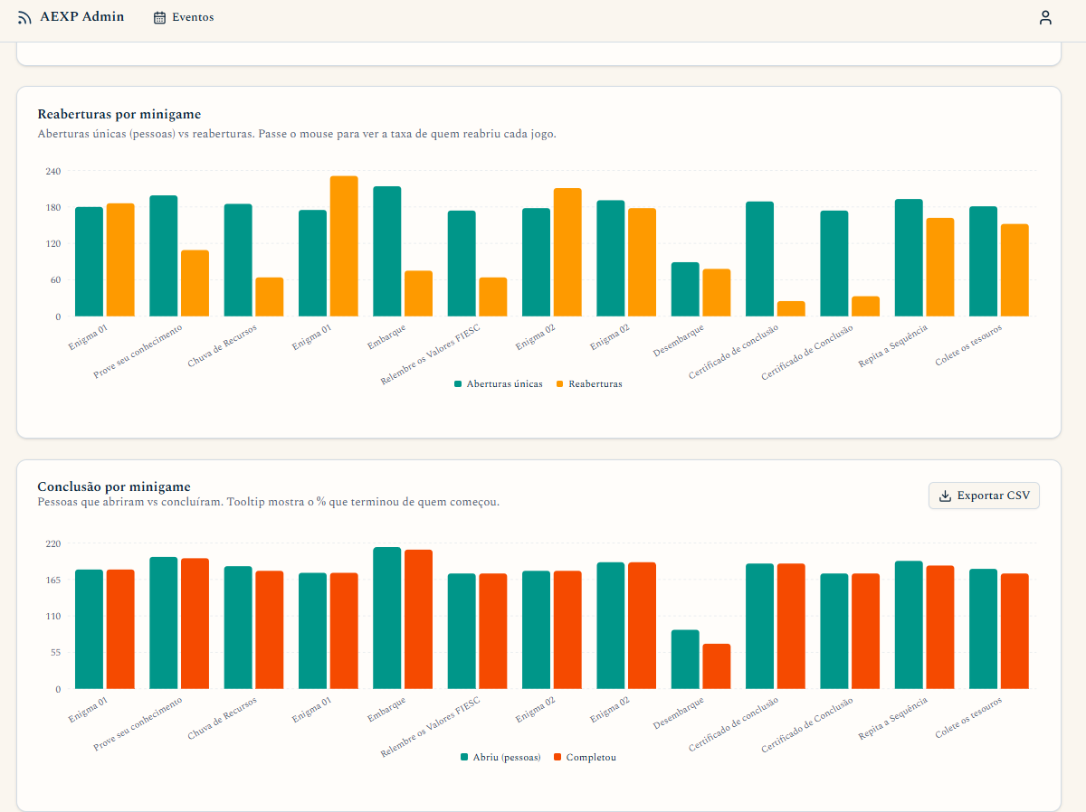Image resolution: width=1086 pixels, height=812 pixels.
Task: Select teal Desembarque bar in Conclusão chart
Action: (x=685, y=659)
